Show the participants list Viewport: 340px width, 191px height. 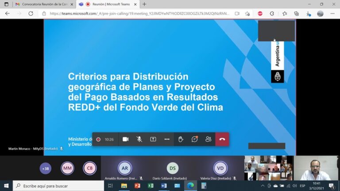coord(208,139)
